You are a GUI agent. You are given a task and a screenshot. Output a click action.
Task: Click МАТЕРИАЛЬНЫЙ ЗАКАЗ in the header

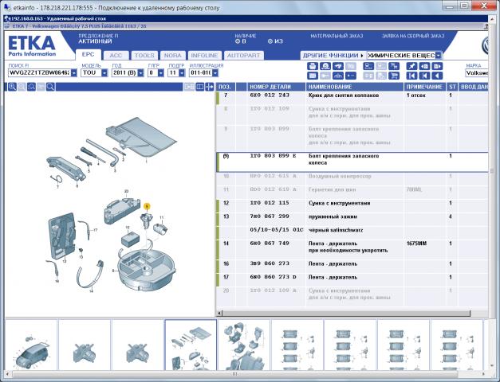337,36
